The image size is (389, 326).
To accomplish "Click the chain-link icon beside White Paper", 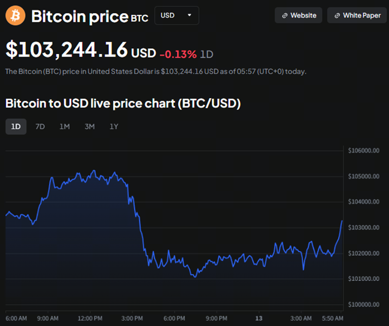I will pos(336,16).
